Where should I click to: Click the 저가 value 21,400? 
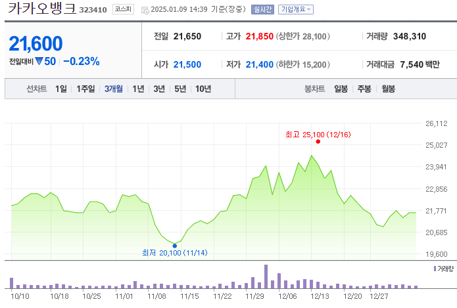tap(259, 64)
